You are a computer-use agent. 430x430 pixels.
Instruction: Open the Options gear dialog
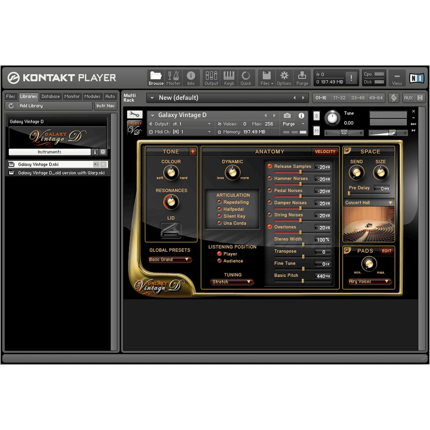tap(284, 78)
